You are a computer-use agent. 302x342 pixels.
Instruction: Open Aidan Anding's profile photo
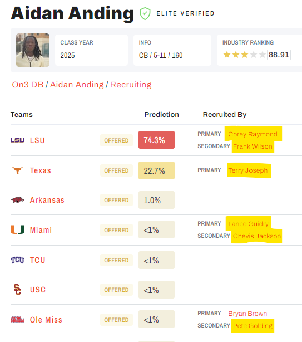(x=33, y=50)
